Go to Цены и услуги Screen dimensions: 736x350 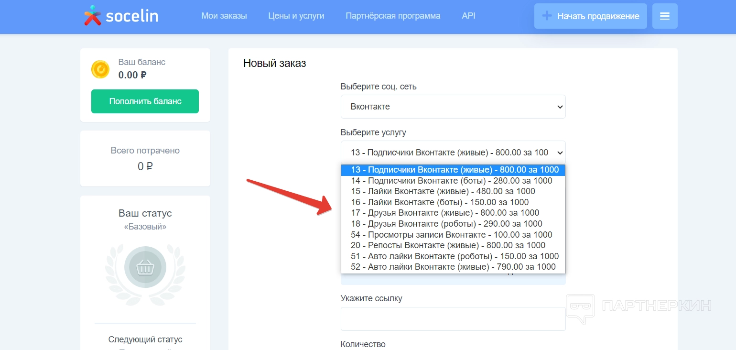(x=296, y=16)
